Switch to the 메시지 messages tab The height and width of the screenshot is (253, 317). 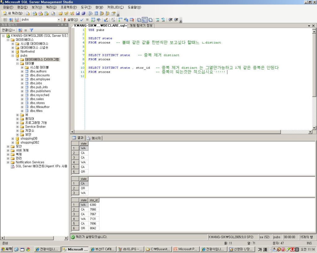[94, 138]
